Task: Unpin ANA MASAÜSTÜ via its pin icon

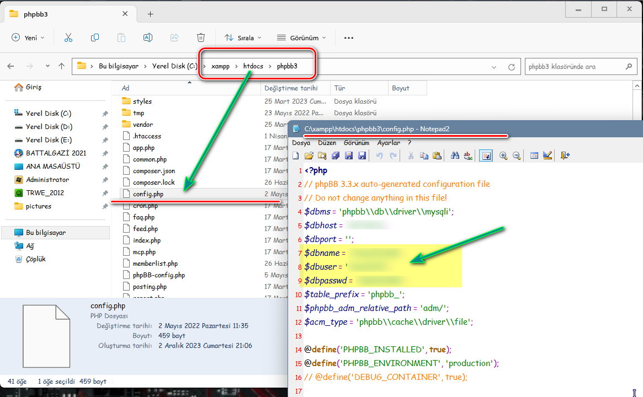Action: [105, 167]
